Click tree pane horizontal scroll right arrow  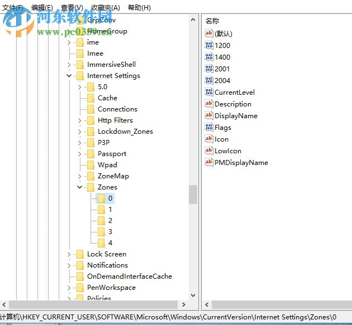coord(184,304)
